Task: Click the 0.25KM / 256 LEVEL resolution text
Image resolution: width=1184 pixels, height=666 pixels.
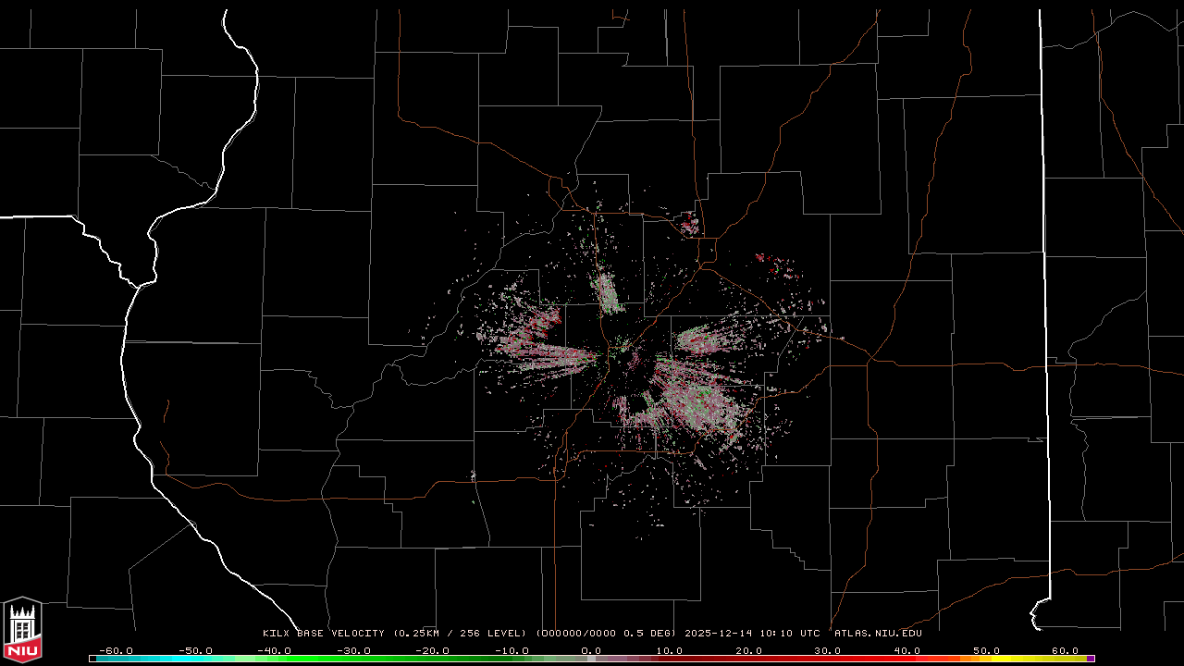Action: coord(462,634)
